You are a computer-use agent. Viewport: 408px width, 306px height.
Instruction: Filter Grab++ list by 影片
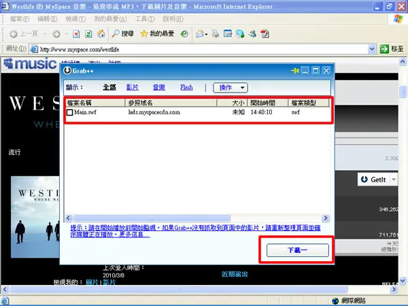pos(133,88)
